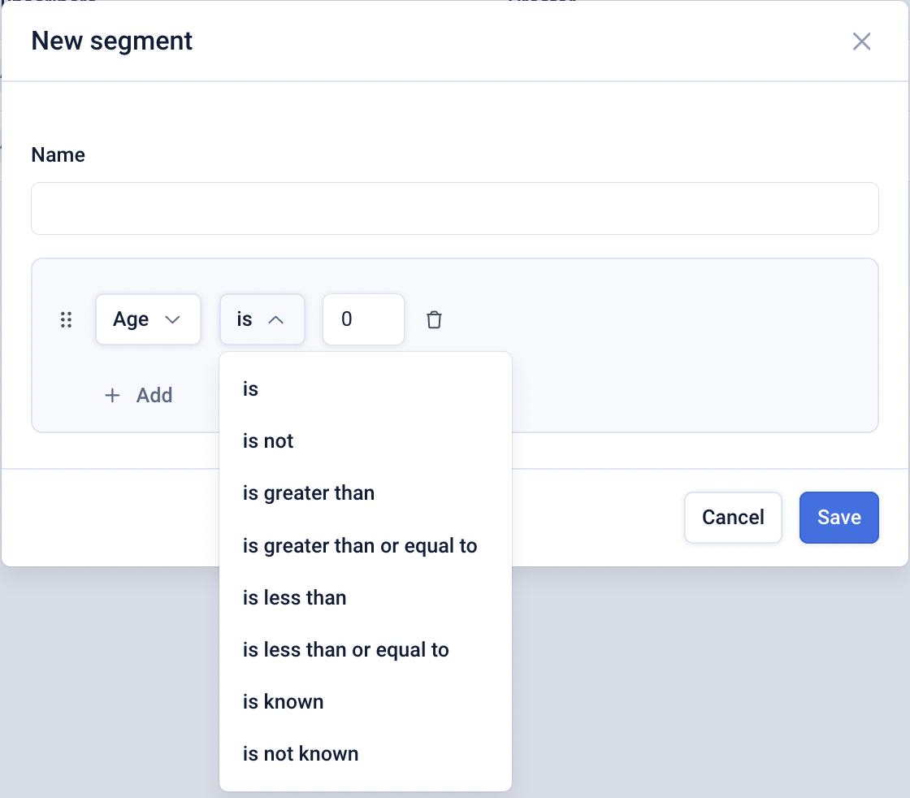This screenshot has height=798, width=910.
Task: Choose the 'is known' operator
Action: pyautogui.click(x=284, y=701)
